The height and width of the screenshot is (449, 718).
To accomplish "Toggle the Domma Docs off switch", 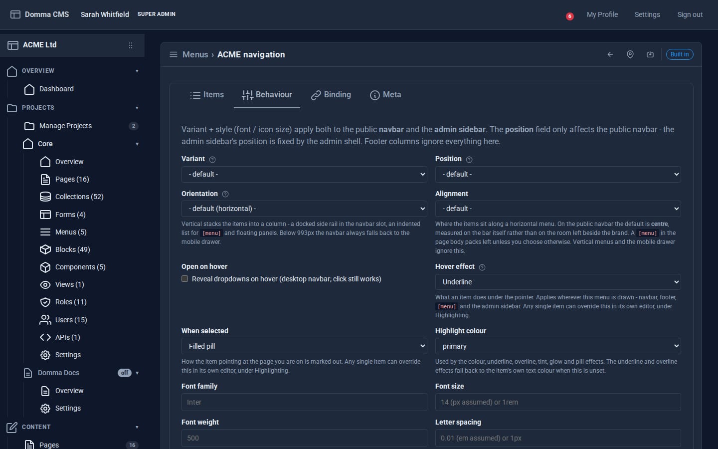I will [125, 373].
